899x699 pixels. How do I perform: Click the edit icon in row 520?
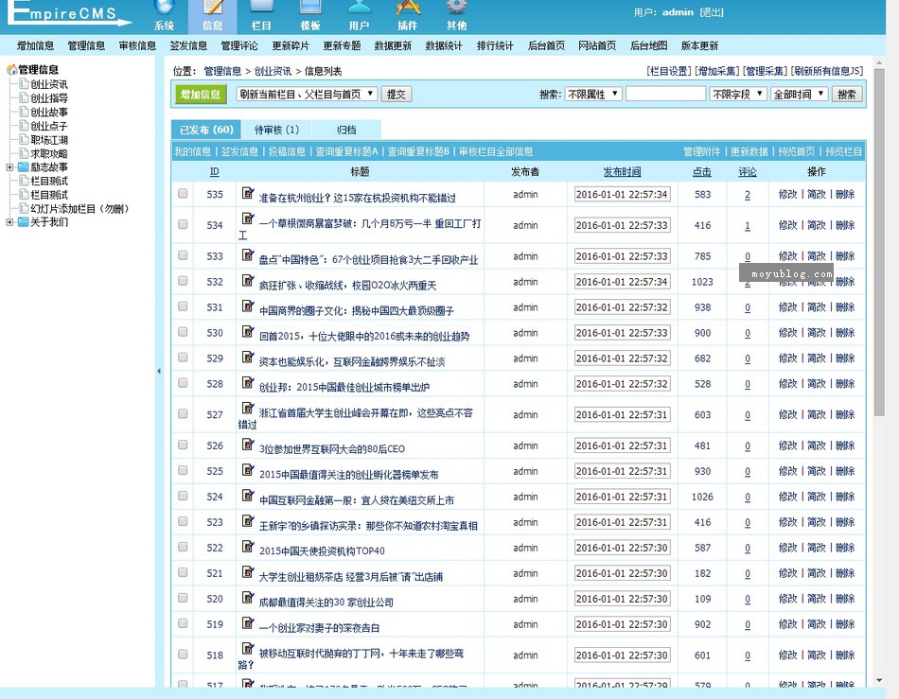click(x=248, y=598)
